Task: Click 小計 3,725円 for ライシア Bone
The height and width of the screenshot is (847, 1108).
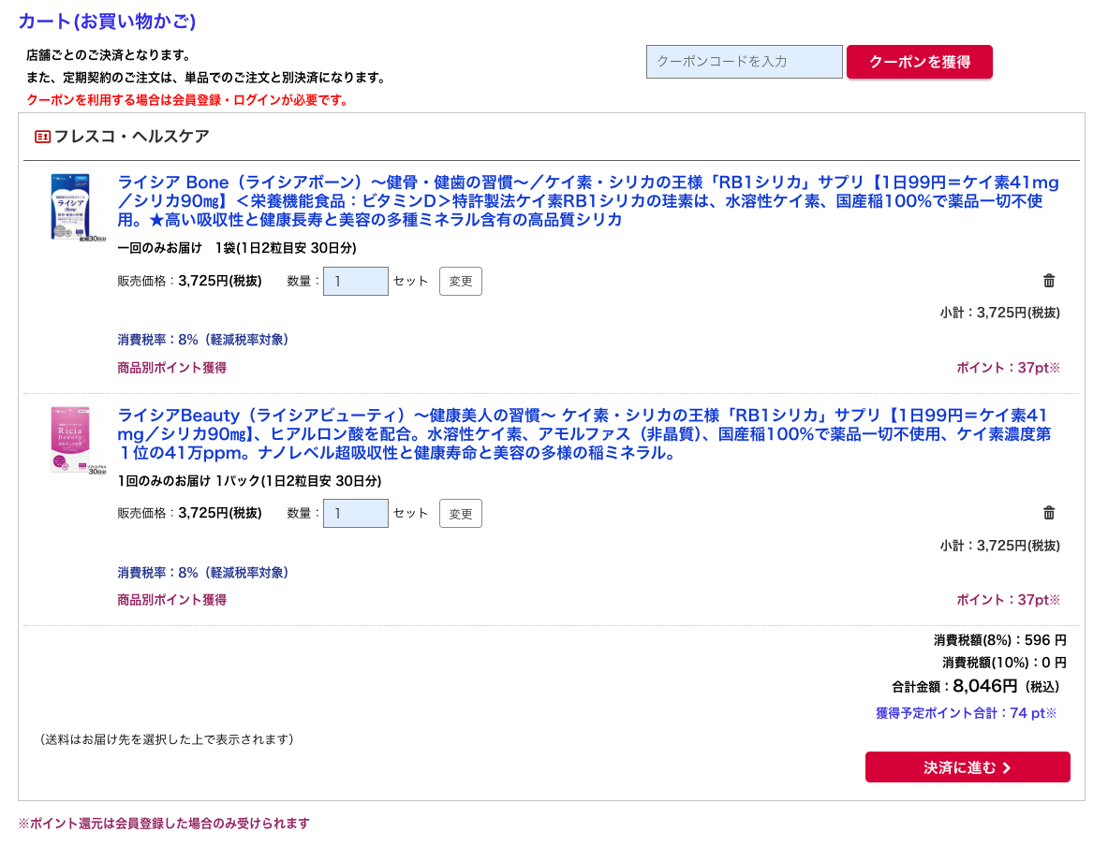Action: [x=1000, y=313]
